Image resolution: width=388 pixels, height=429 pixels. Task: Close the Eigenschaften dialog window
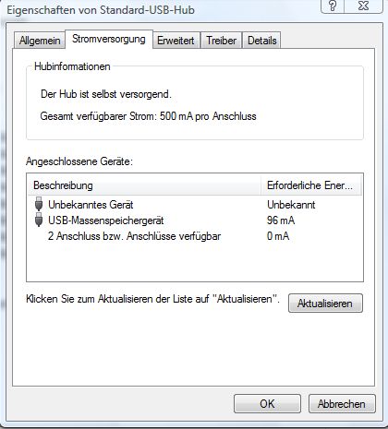point(364,6)
